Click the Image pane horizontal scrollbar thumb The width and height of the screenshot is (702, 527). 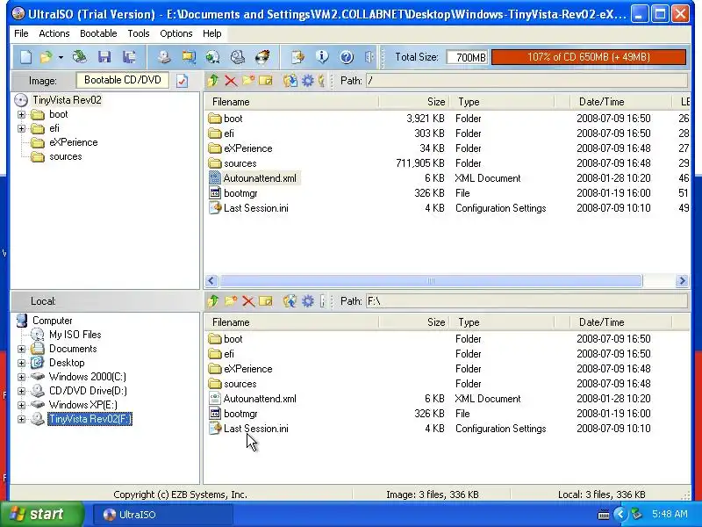(431, 281)
